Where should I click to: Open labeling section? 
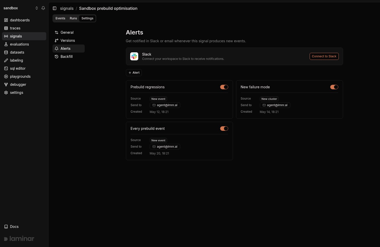pos(24,60)
